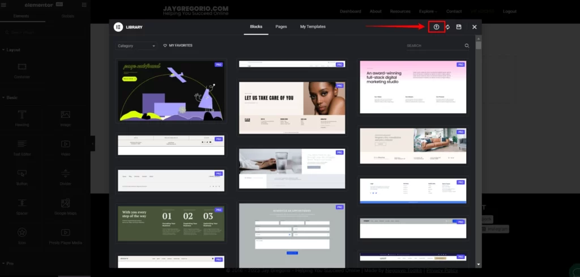The image size is (580, 277).
Task: Select the Google Maps widget
Action: (x=66, y=207)
